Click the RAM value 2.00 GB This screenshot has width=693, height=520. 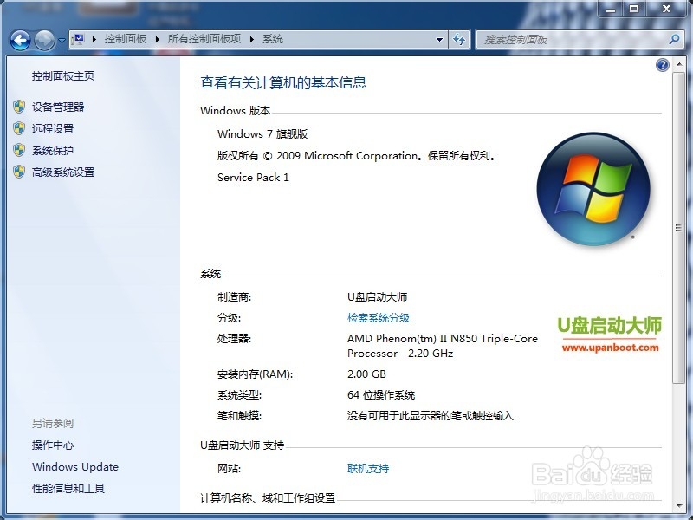[x=366, y=374]
